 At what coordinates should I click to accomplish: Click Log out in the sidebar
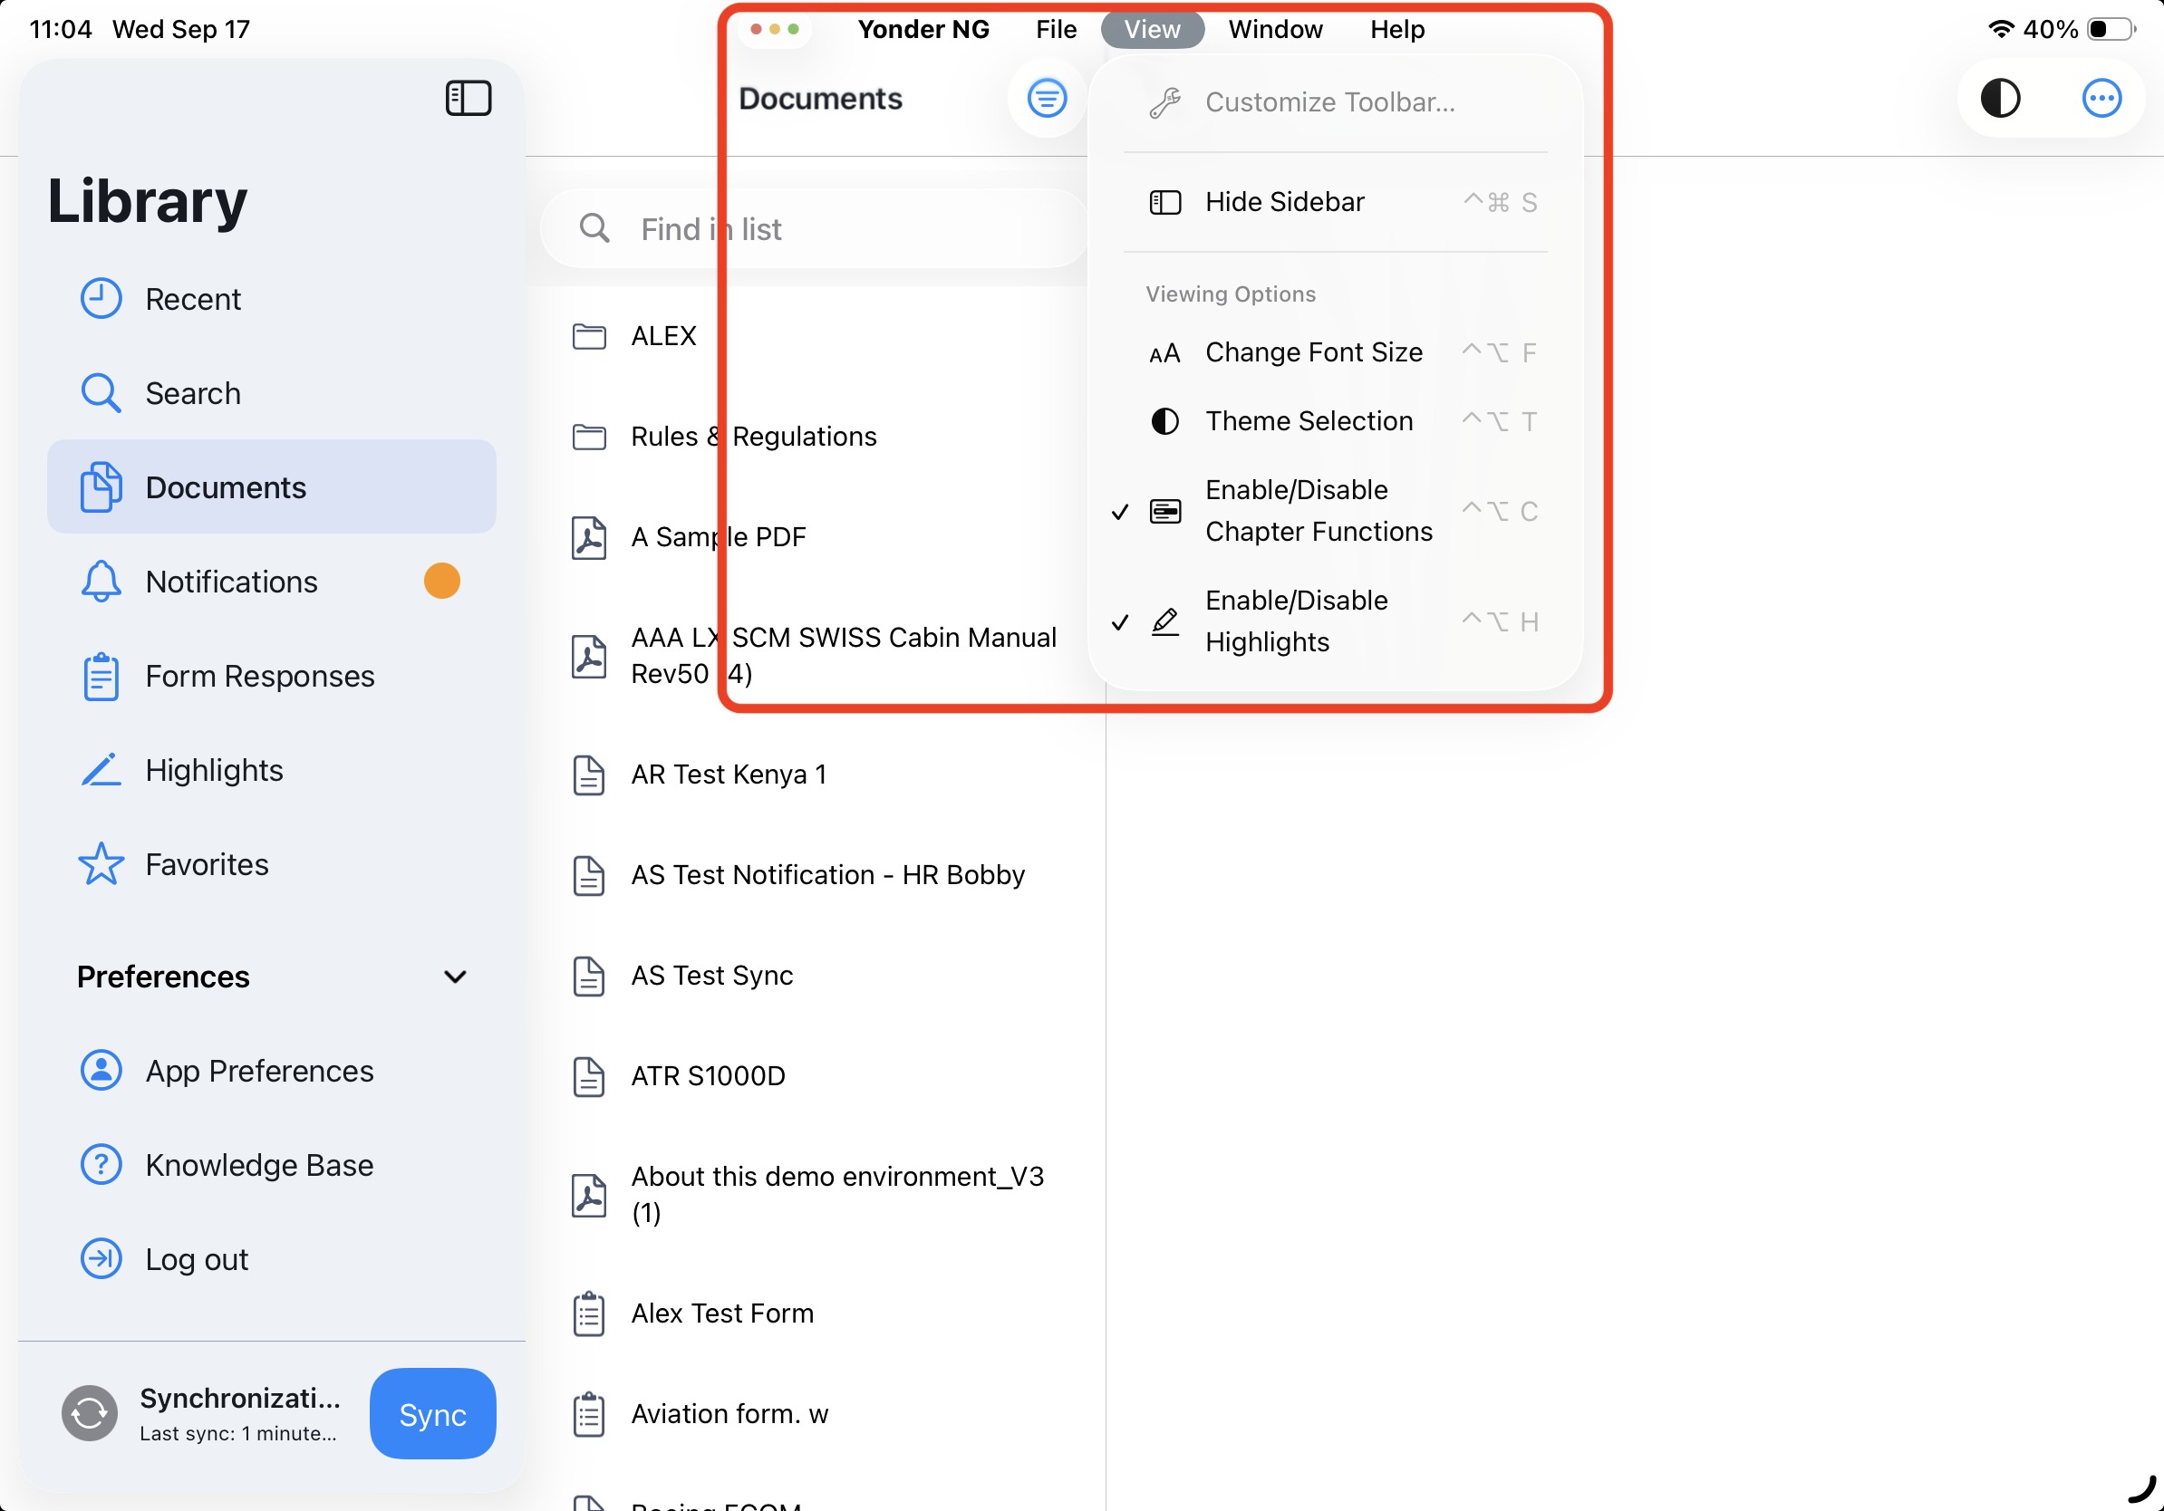click(x=196, y=1259)
